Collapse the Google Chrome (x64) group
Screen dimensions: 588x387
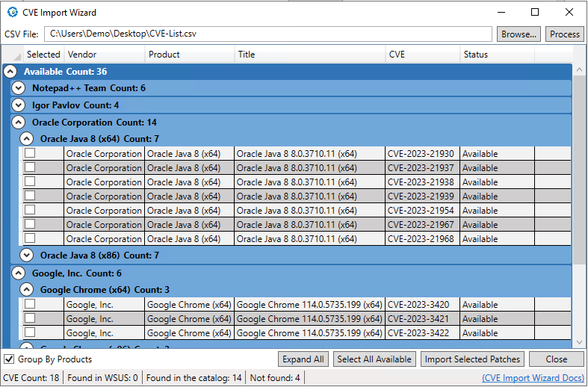point(27,290)
